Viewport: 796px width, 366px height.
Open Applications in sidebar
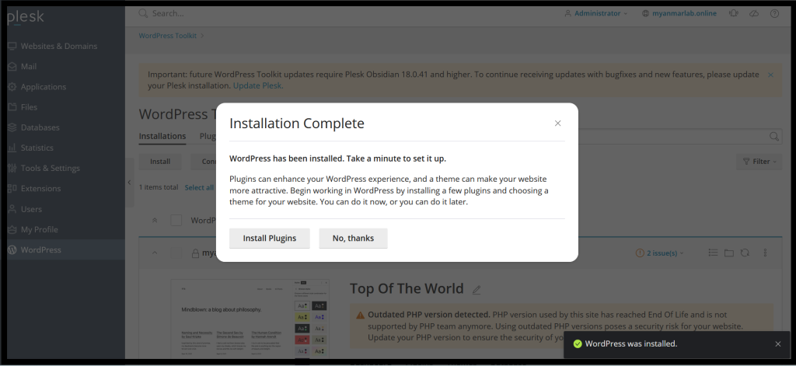pos(44,87)
